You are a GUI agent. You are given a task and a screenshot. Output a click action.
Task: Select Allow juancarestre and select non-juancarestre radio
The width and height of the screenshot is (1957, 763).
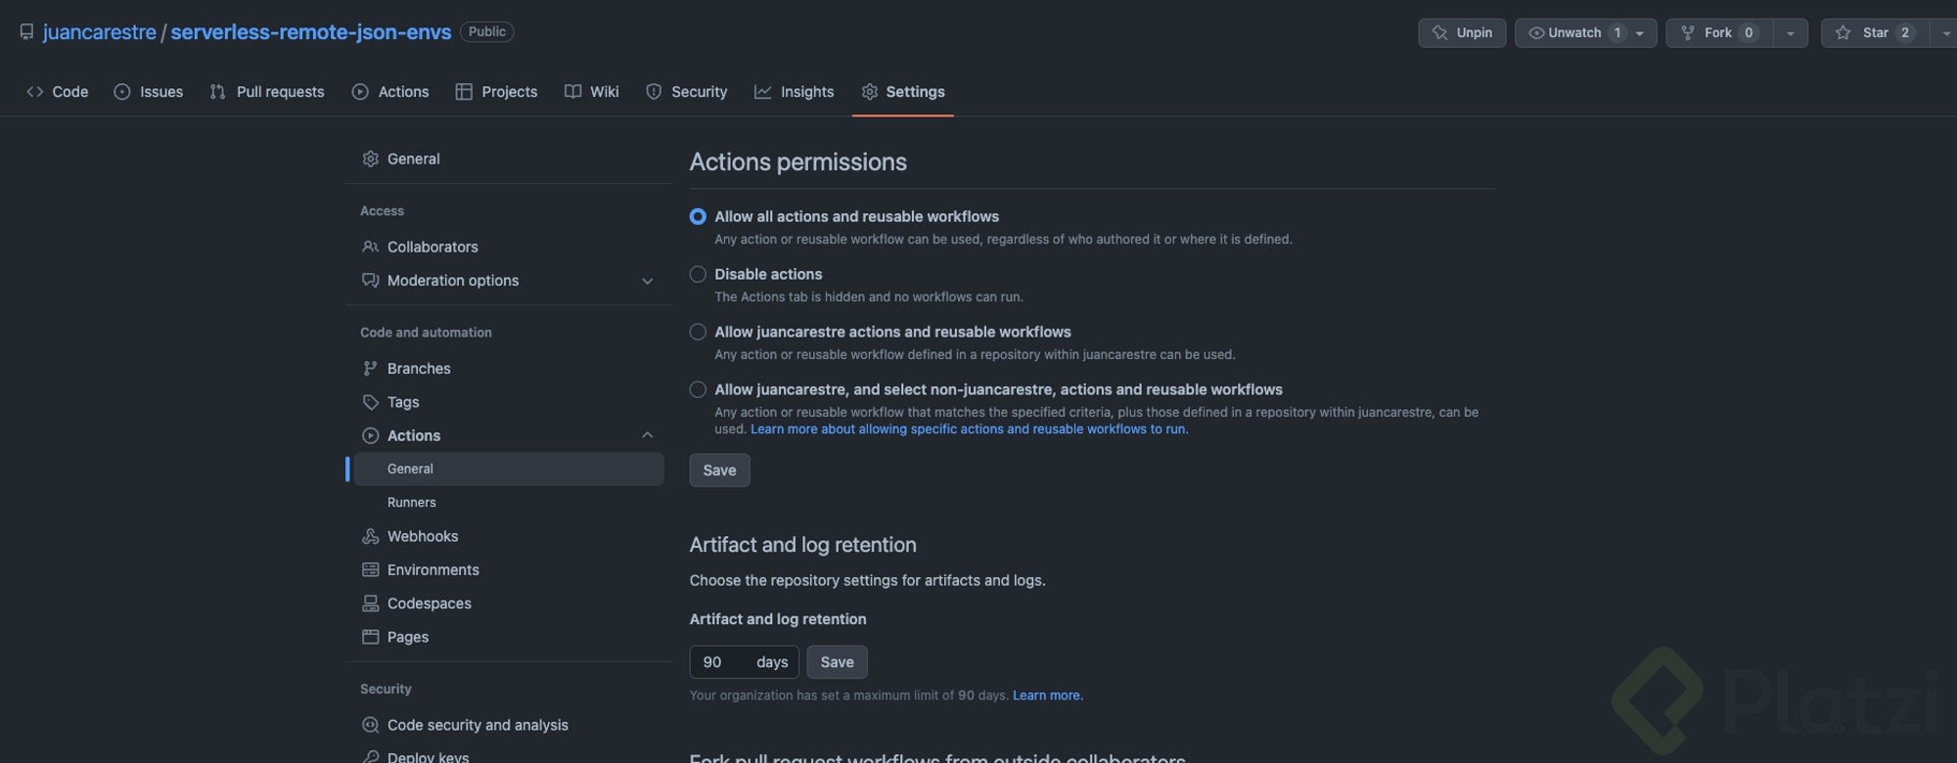pyautogui.click(x=698, y=389)
